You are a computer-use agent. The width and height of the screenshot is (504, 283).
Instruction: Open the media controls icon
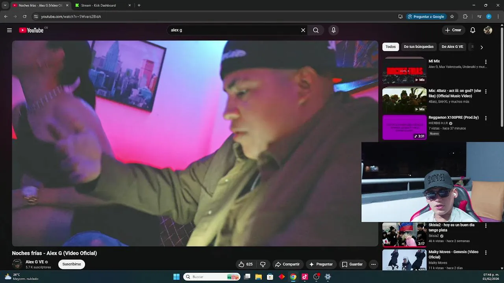pos(479,17)
